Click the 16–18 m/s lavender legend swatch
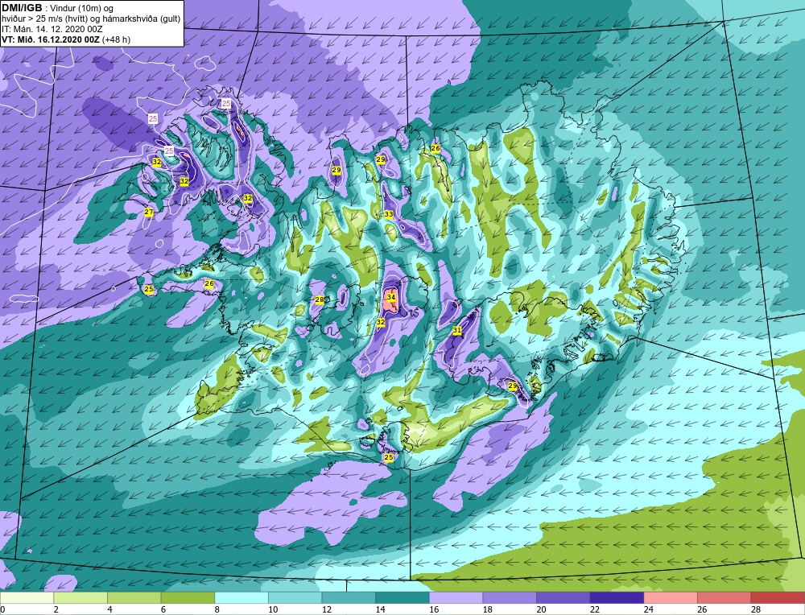Image resolution: width=805 pixels, height=615 pixels. [x=456, y=598]
